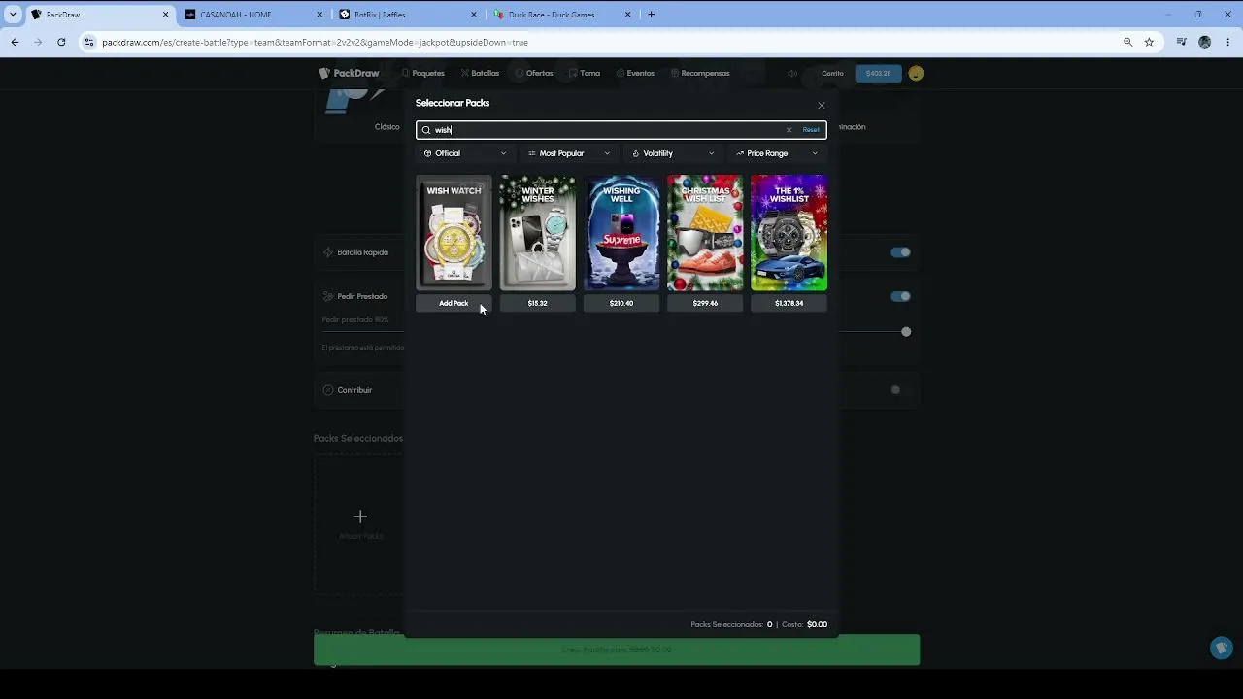Click the PackDraw logo in the site header
This screenshot has height=699, width=1243.
(x=350, y=73)
